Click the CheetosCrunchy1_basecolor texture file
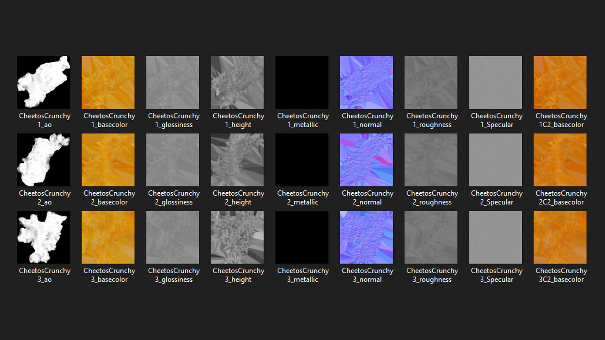This screenshot has height=340, width=605. [x=108, y=82]
